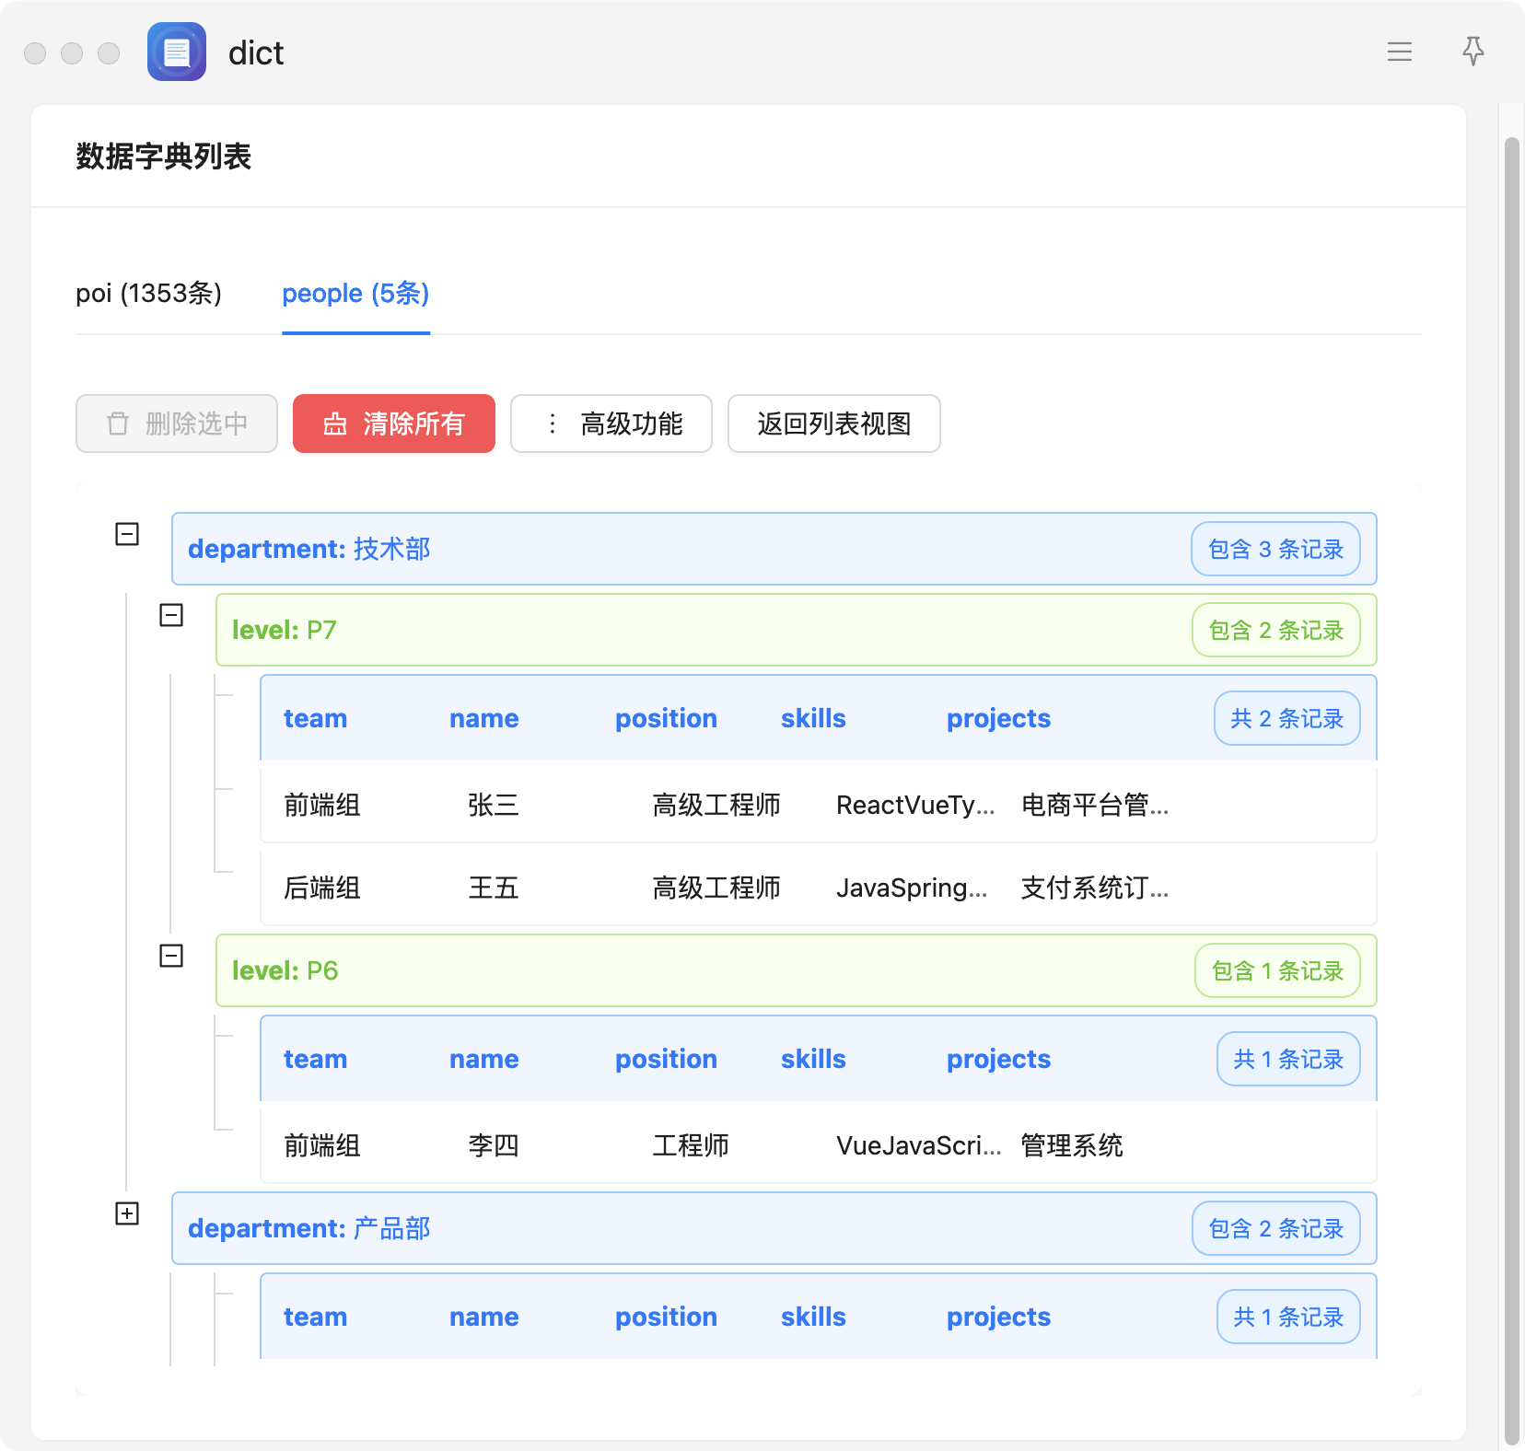This screenshot has height=1451, width=1525.
Task: Select the people (5条) tab
Action: point(355,294)
